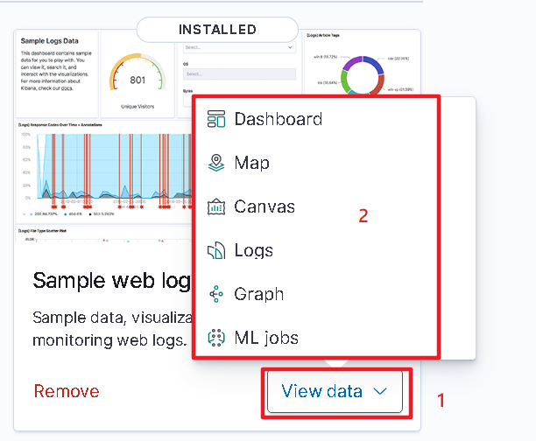Click the Graph icon in the menu
The width and height of the screenshot is (536, 441).
point(216,294)
